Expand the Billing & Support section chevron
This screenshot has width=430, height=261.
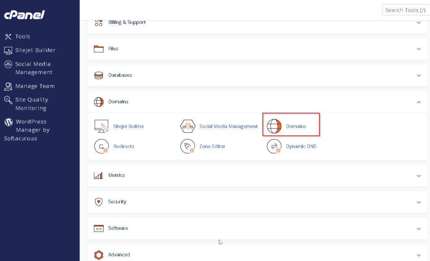[419, 23]
